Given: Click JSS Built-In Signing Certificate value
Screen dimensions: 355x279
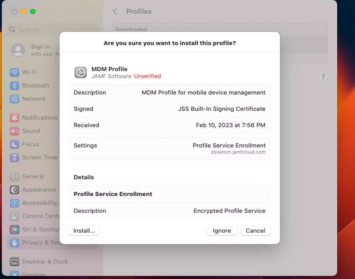Looking at the screenshot, I should 221,109.
